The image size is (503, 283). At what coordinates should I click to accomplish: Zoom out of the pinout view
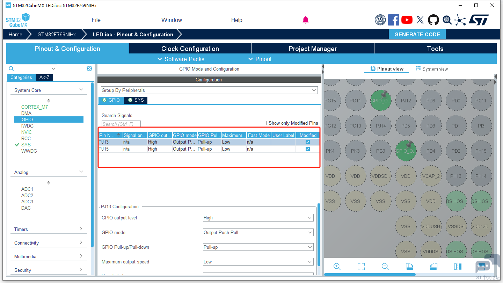click(385, 267)
